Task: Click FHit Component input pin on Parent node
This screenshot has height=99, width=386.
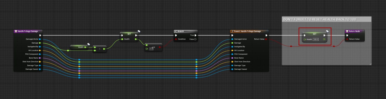Action: (232, 54)
